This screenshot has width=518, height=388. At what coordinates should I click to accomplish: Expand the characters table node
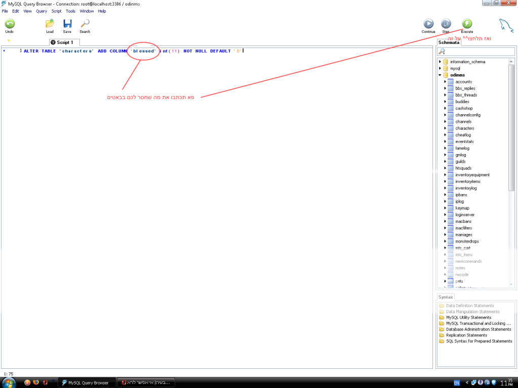445,128
